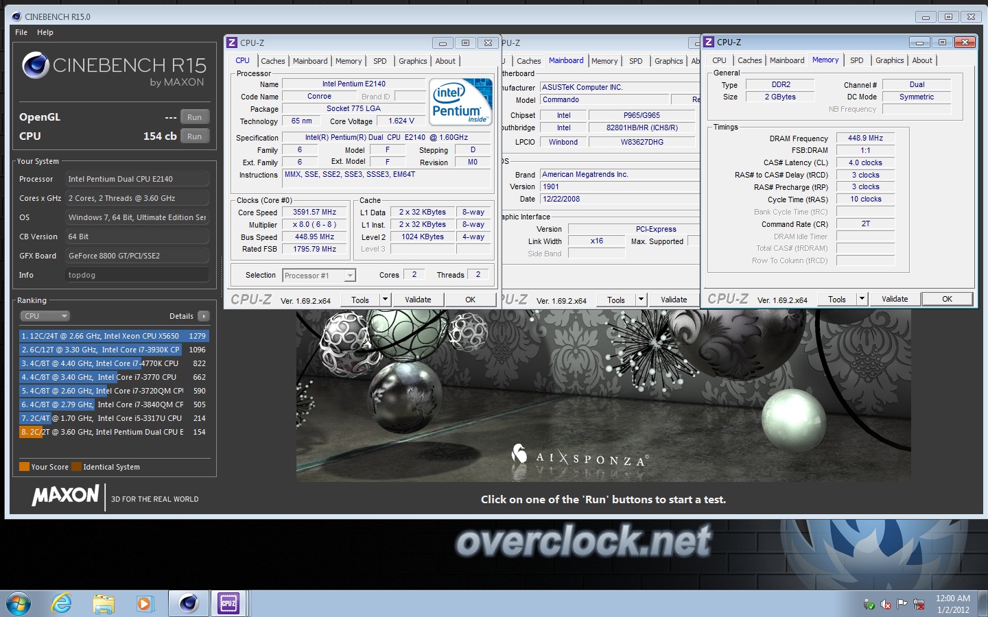Launch Internet Explorer from the taskbar
This screenshot has width=988, height=617.
[x=62, y=603]
